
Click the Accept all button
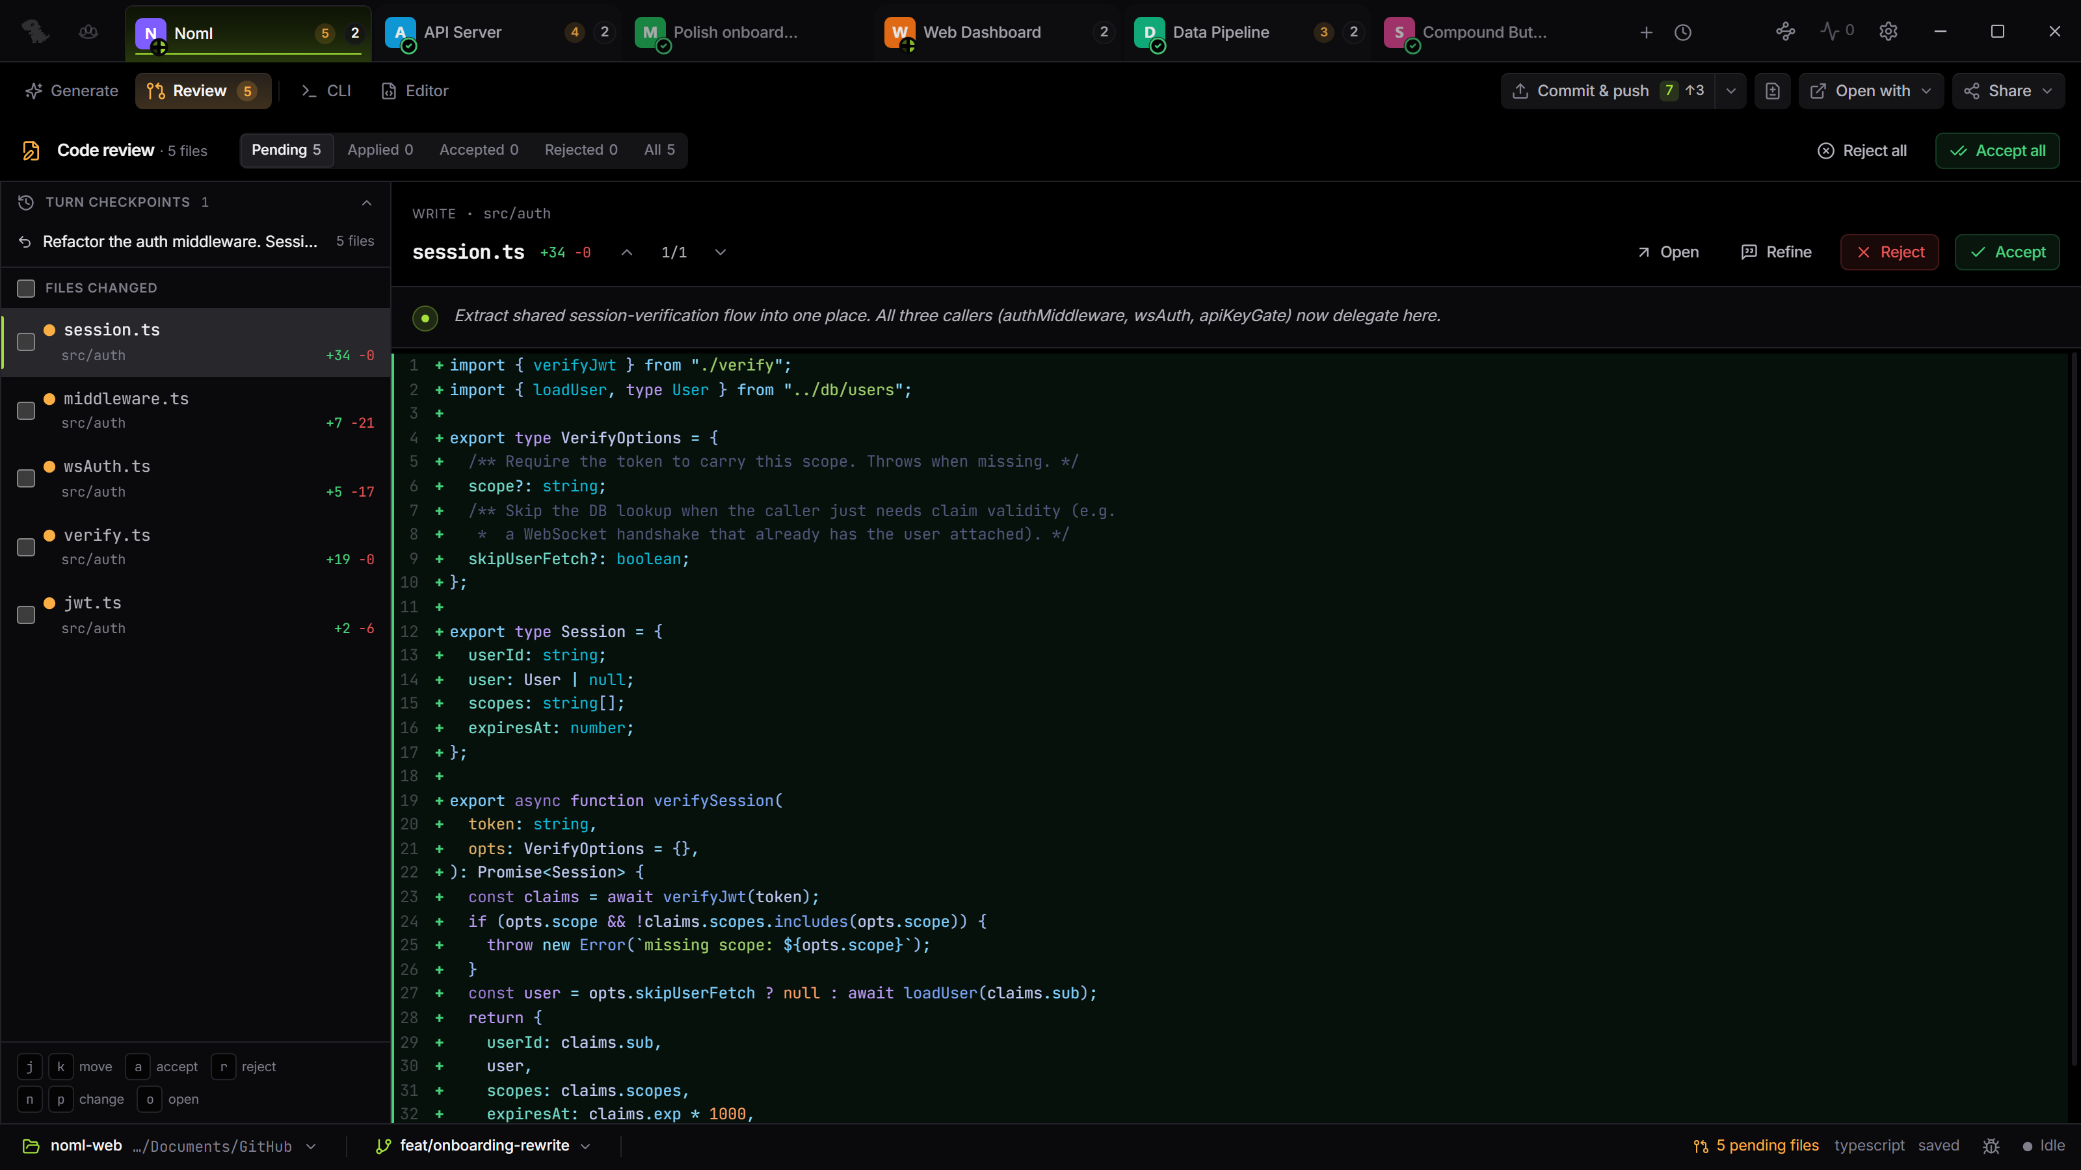1997,151
